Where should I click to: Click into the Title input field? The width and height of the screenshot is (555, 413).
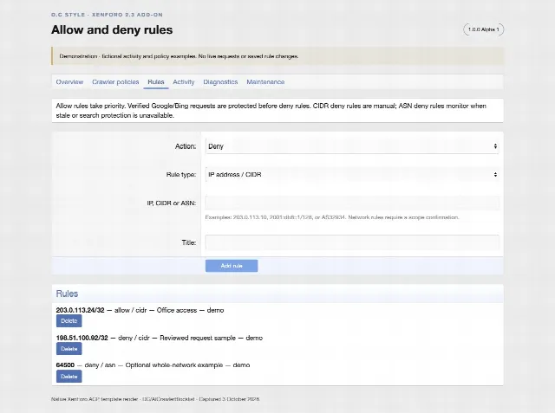352,242
